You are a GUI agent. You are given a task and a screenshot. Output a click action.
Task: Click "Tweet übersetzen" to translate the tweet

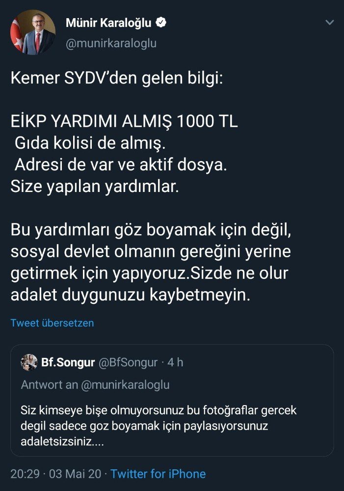tap(52, 323)
